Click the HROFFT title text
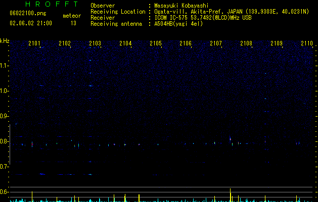The image size is (318, 202). (x=52, y=4)
